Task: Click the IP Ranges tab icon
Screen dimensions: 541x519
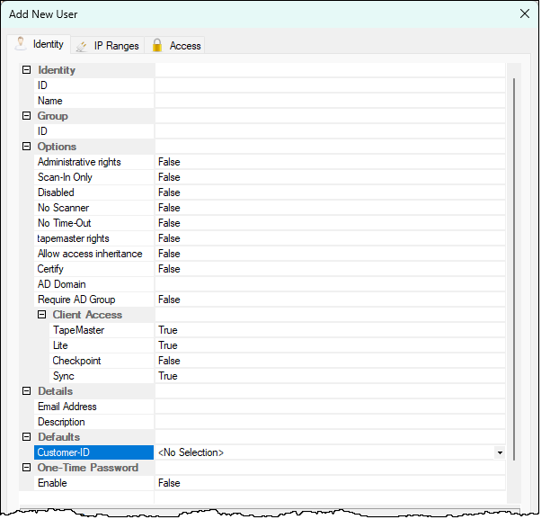Action: 82,45
